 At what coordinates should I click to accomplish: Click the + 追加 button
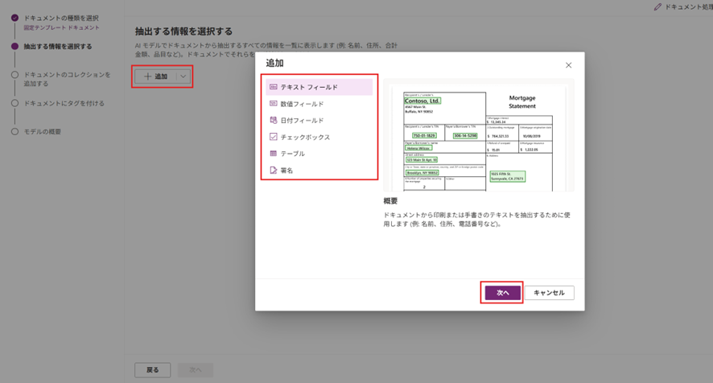point(156,76)
